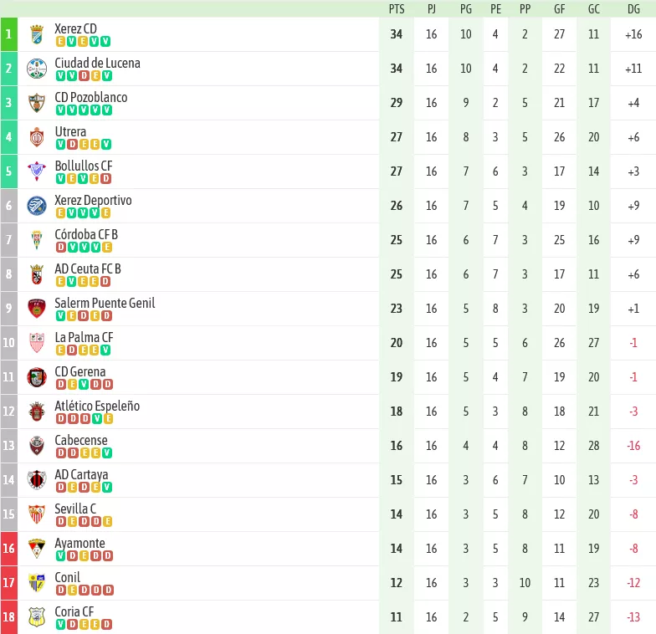Click the Xerez CD team crest
Image resolution: width=656 pixels, height=634 pixels.
pyautogui.click(x=37, y=34)
